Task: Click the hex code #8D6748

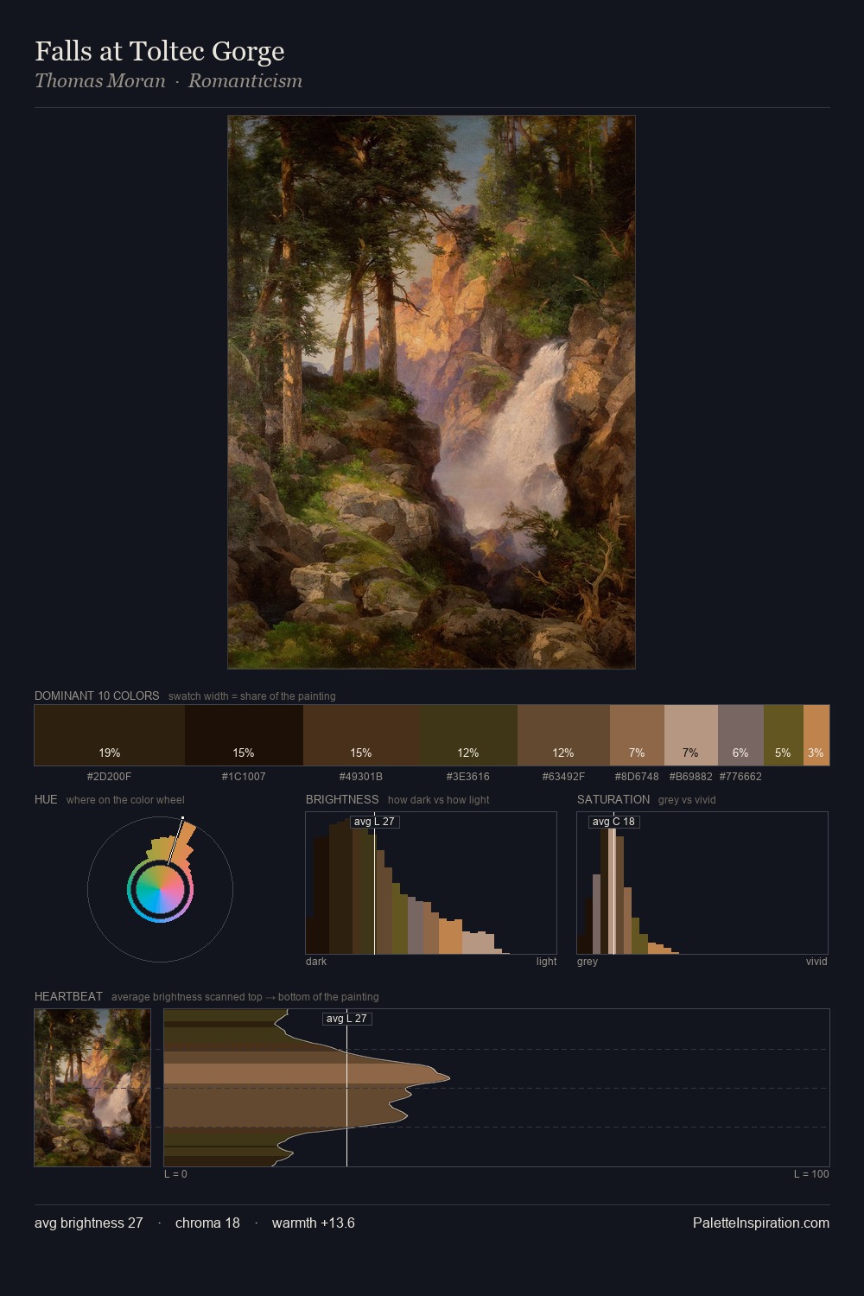Action: click(x=637, y=777)
